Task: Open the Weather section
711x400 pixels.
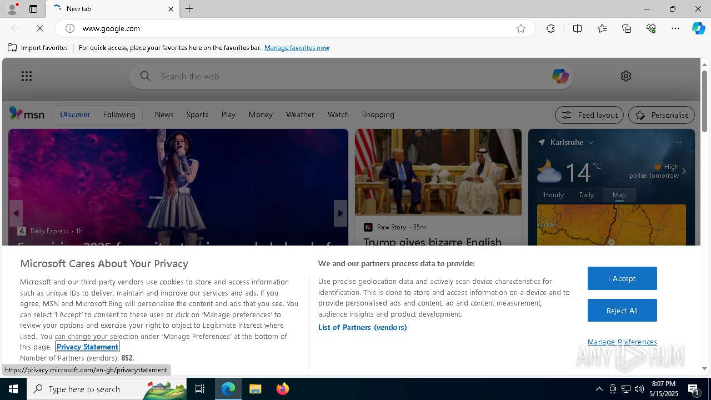Action: point(300,114)
